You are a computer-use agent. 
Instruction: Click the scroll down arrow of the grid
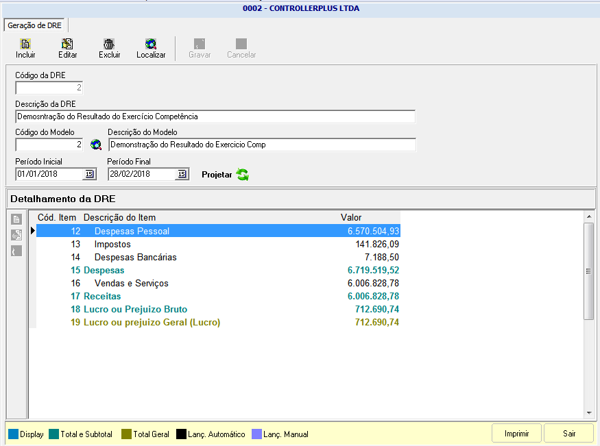tap(589, 413)
